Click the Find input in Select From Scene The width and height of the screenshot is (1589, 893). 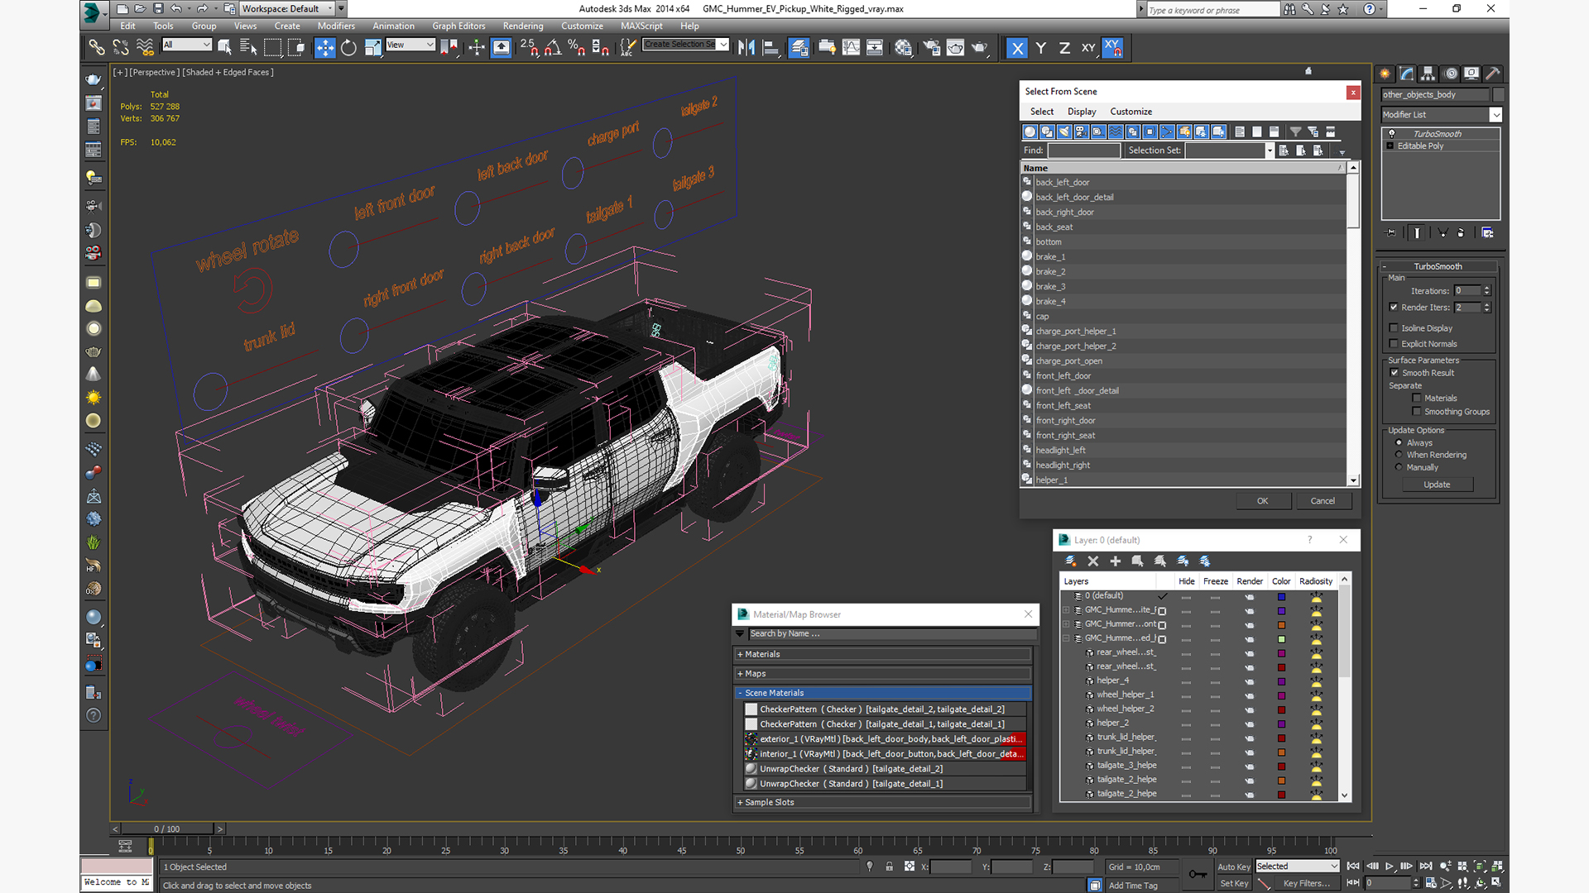click(x=1083, y=150)
